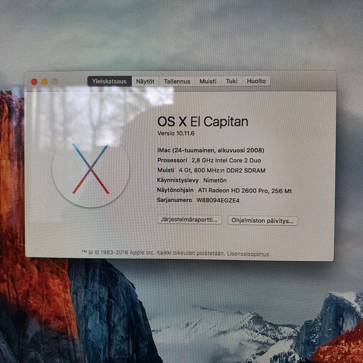
Task: Select the iMac 24-tuumainen model text
Action: 211,150
